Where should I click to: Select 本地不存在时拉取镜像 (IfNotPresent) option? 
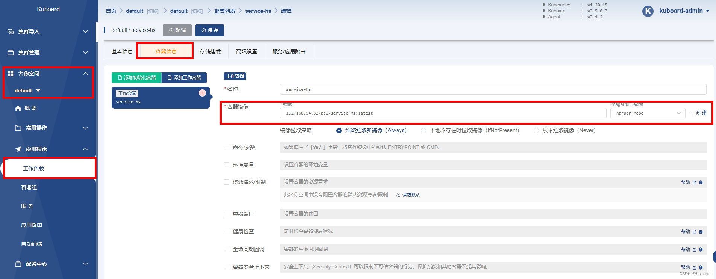(424, 131)
